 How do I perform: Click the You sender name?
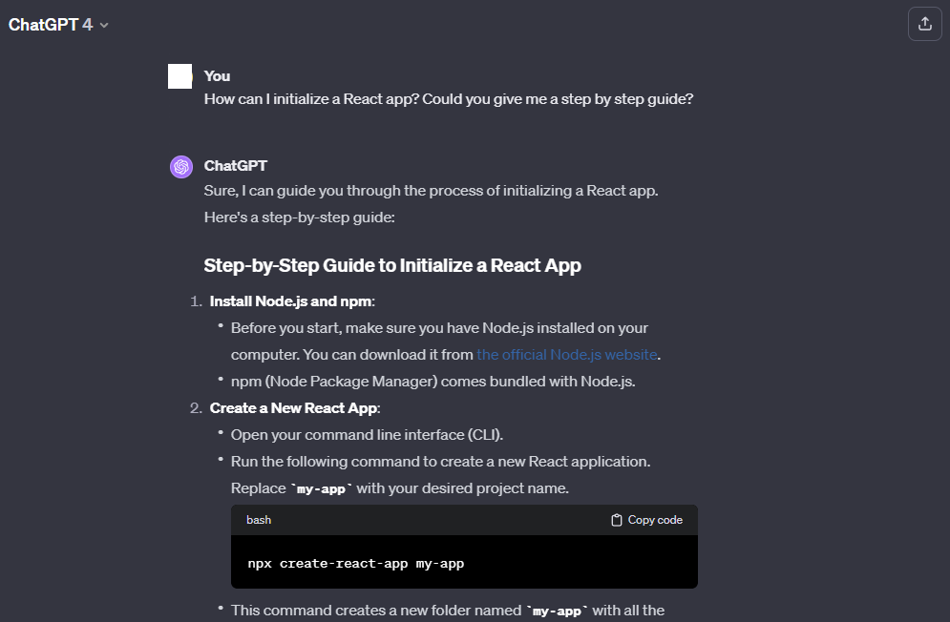pyautogui.click(x=217, y=76)
